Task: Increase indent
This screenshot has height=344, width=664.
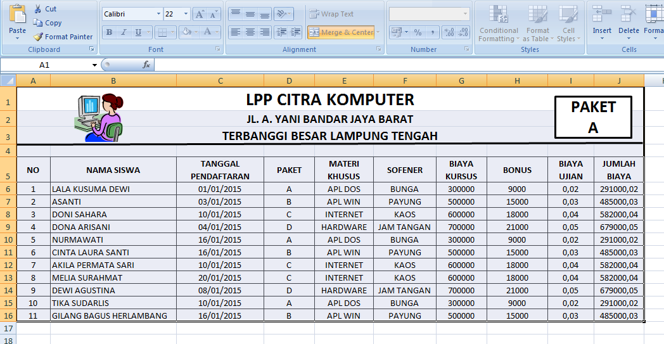Action: 295,32
